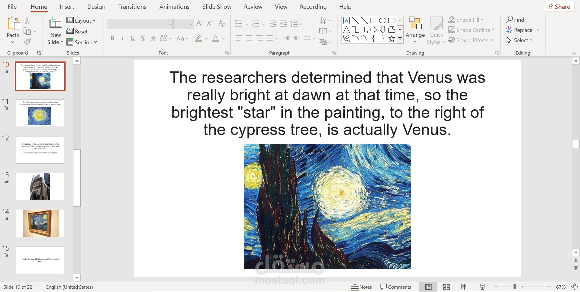The image size is (580, 292).
Task: Click the Quick Styles button
Action: [436, 31]
